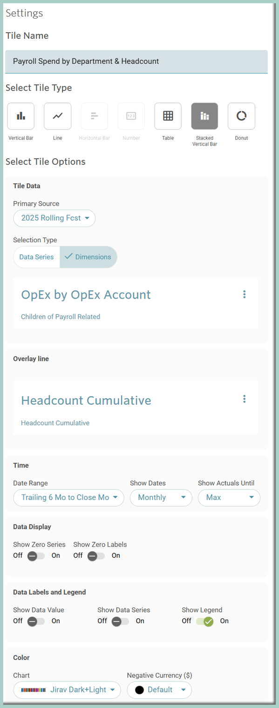Choose the Donut tile type icon
This screenshot has width=279, height=708.
pos(241,116)
